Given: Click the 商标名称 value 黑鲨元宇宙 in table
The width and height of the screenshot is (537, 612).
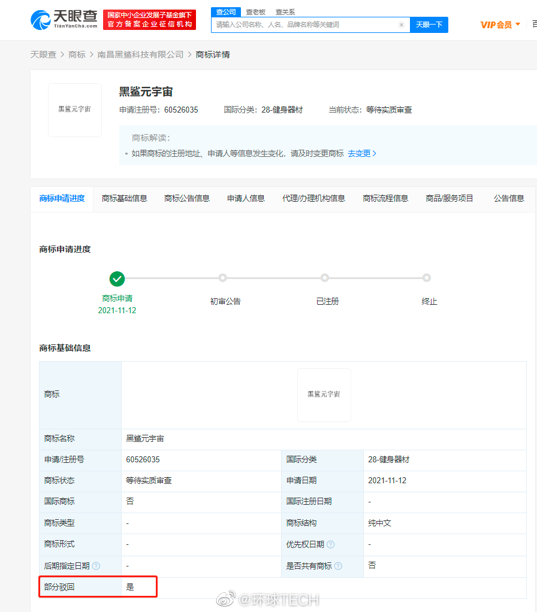Looking at the screenshot, I should point(145,439).
